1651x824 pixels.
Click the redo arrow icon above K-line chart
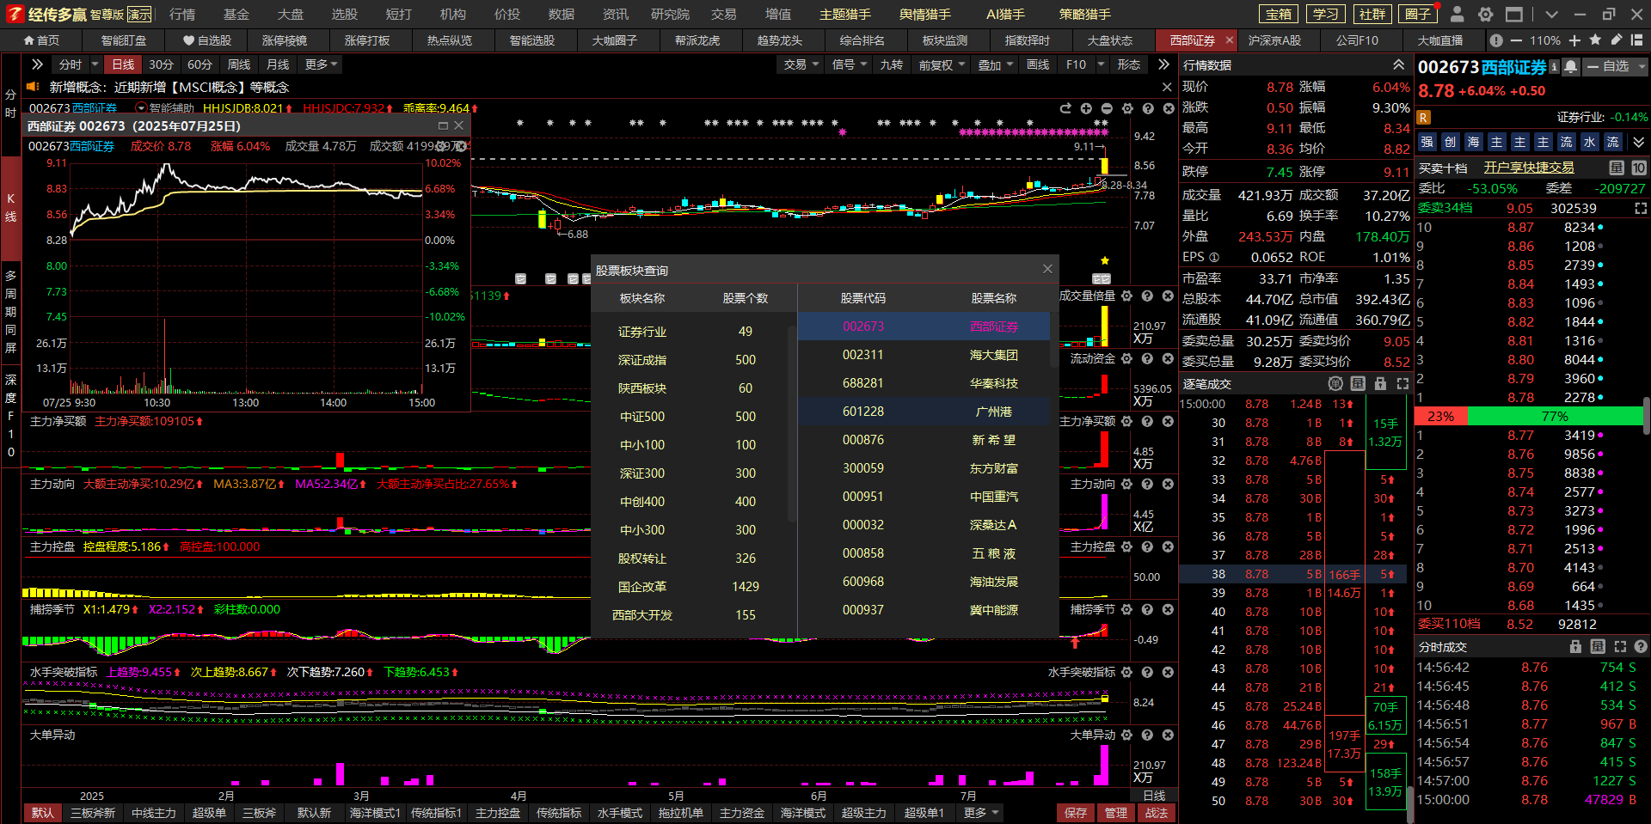1065,108
